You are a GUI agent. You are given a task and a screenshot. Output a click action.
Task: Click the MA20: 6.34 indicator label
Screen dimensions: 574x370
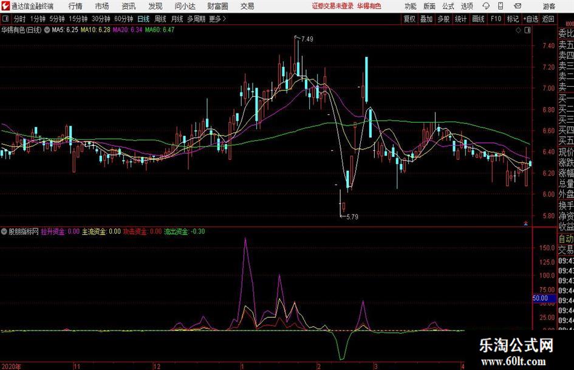tap(128, 30)
